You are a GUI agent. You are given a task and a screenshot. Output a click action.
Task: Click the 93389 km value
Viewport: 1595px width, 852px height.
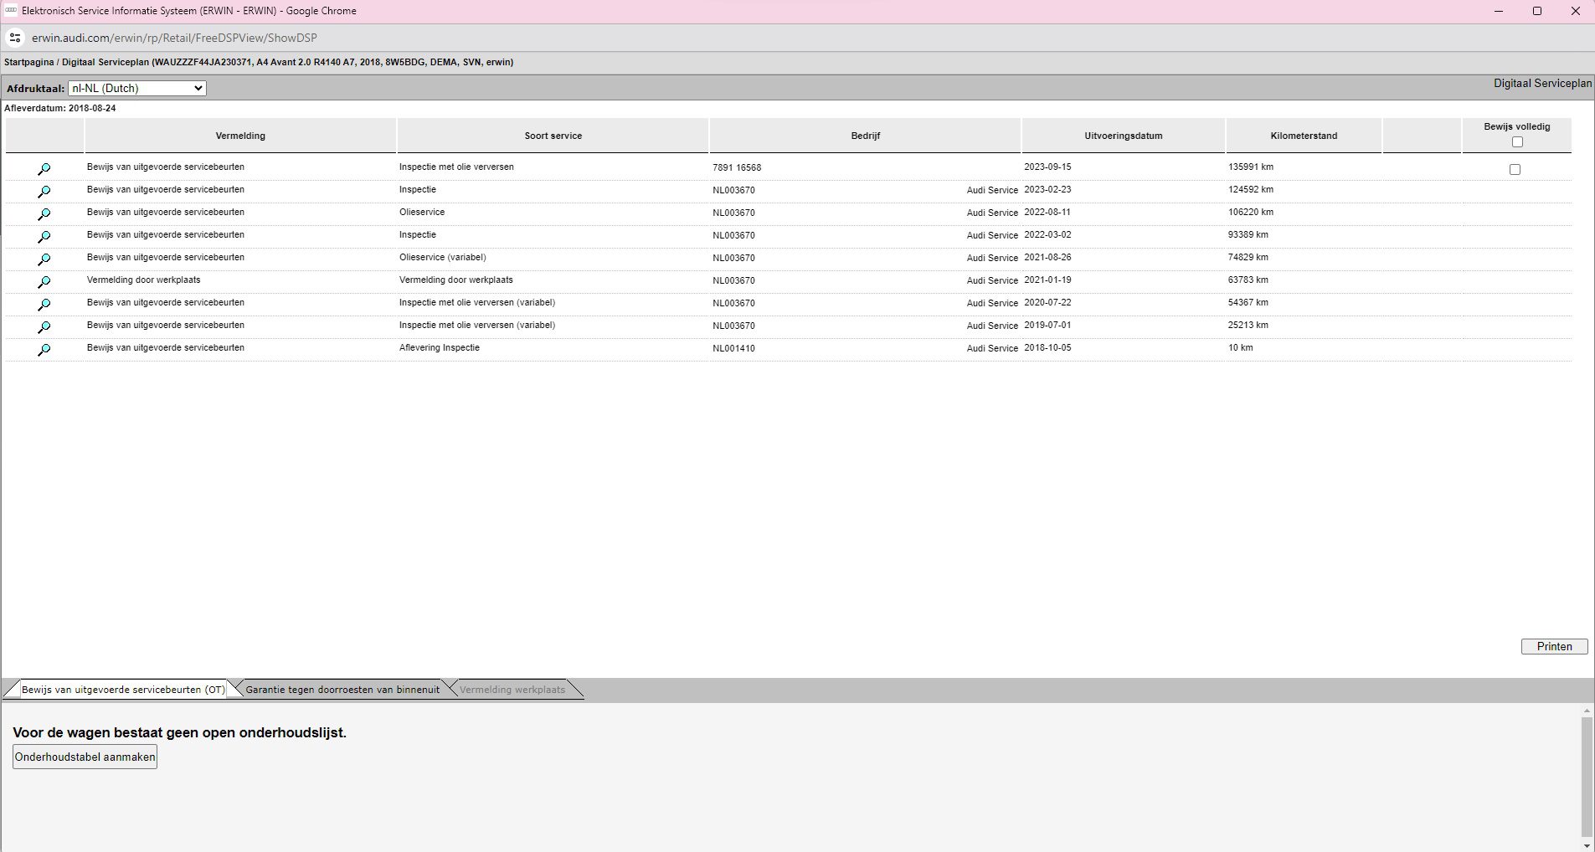(x=1248, y=234)
